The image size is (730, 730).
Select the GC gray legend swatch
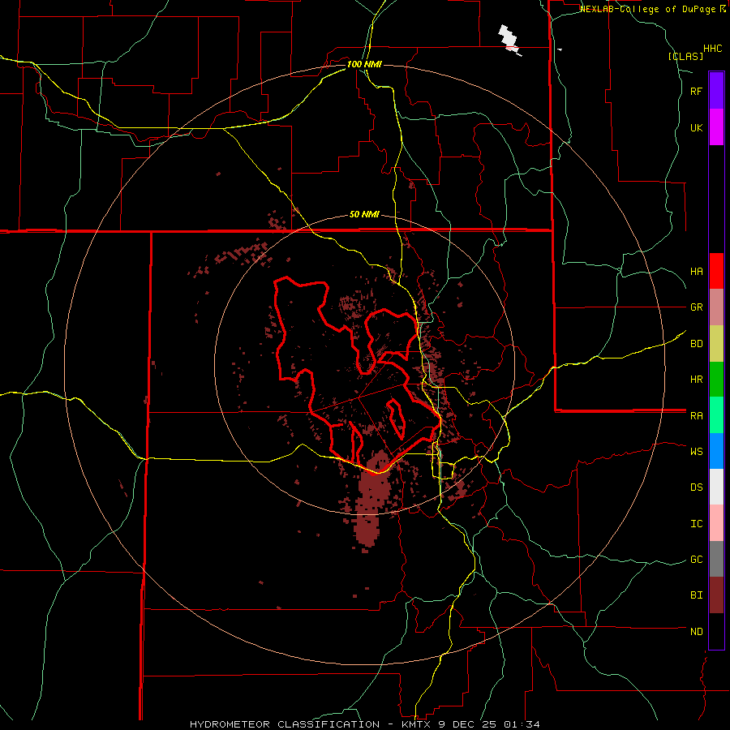(716, 559)
